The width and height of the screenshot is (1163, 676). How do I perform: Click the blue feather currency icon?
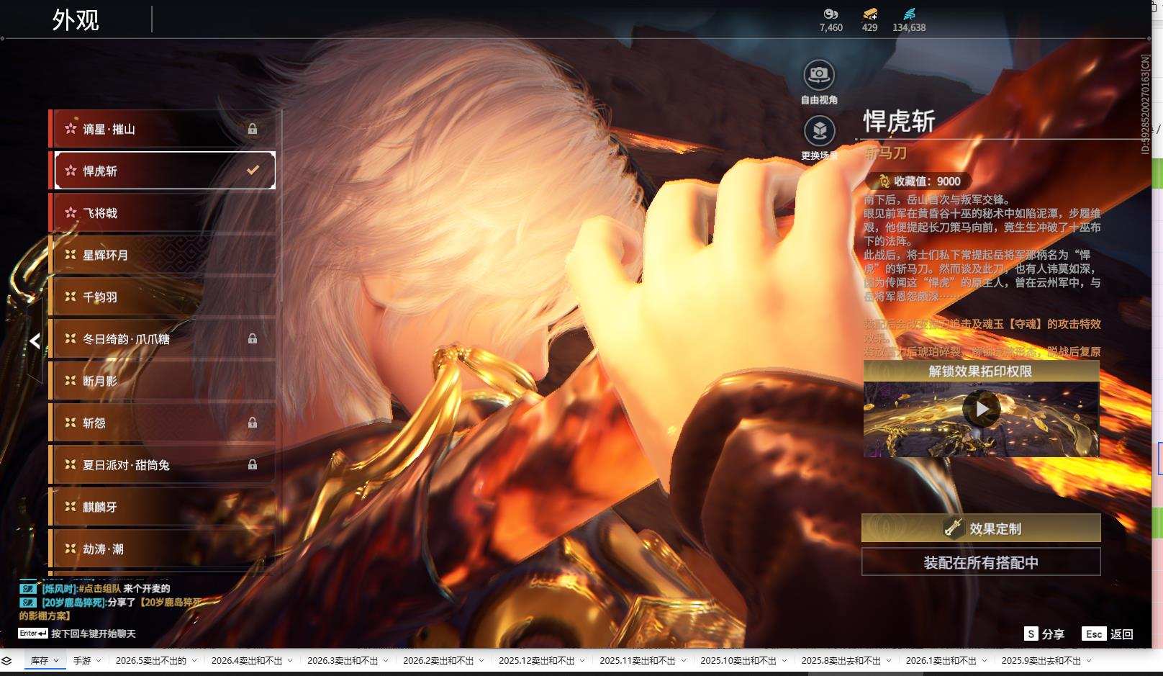(909, 14)
